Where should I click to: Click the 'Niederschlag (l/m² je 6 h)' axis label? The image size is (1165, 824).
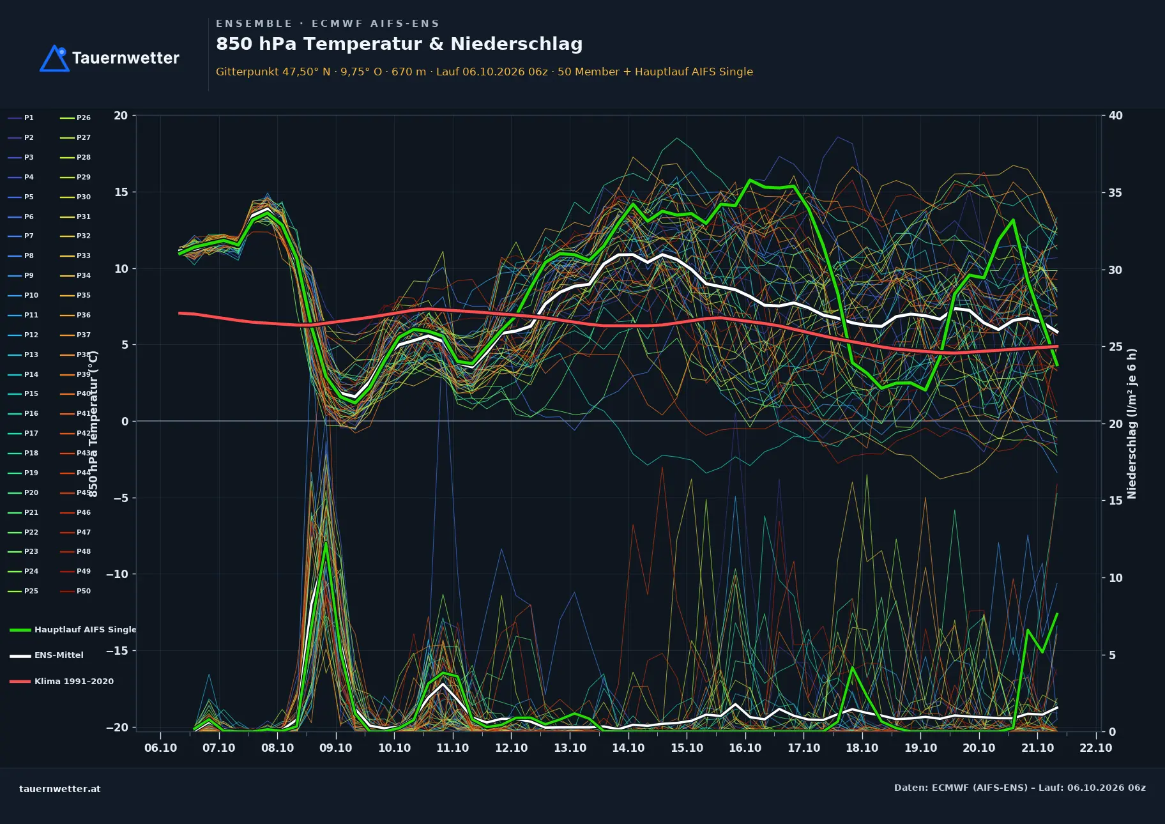click(1132, 423)
